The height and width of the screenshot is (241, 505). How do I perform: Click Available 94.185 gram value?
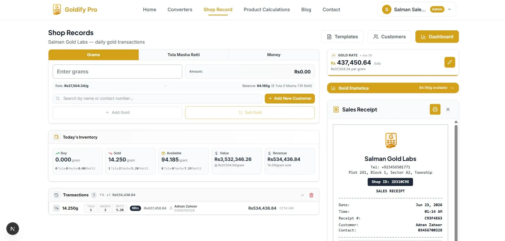click(174, 160)
